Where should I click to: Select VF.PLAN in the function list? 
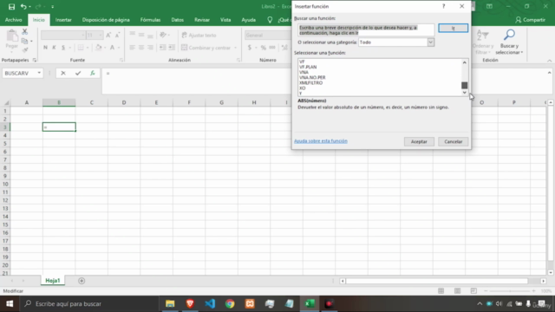(x=308, y=67)
